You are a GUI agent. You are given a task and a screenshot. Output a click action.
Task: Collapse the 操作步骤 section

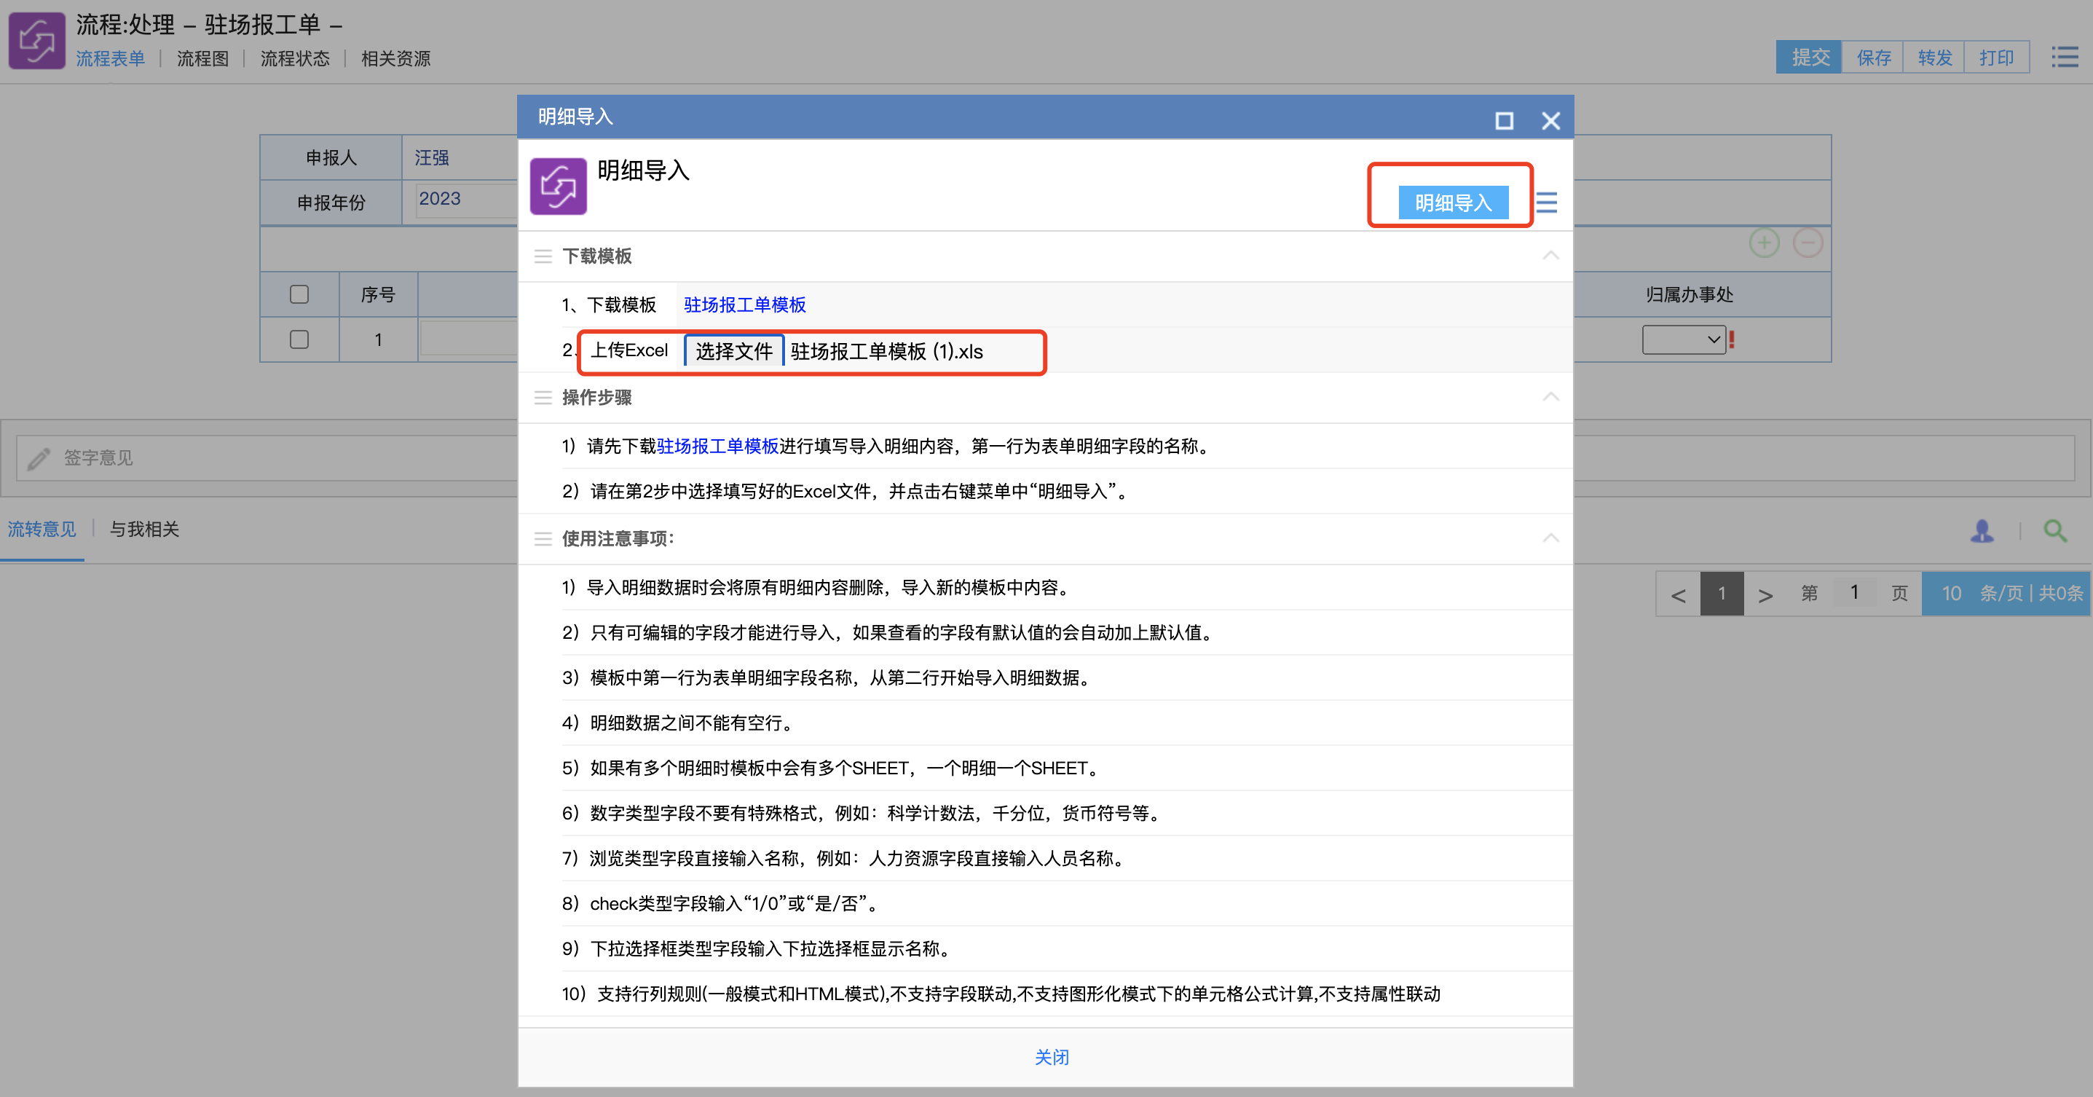(x=1550, y=398)
